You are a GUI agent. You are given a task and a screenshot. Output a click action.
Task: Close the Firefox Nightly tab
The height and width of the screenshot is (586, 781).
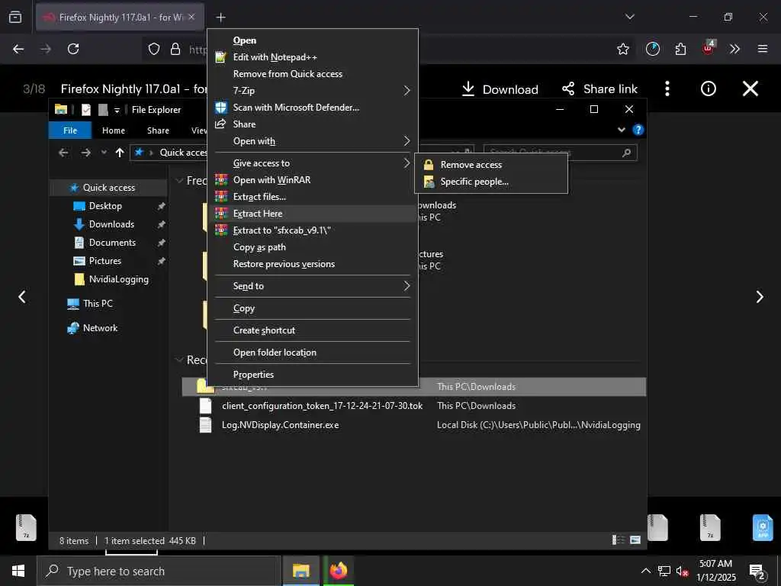[x=191, y=17]
